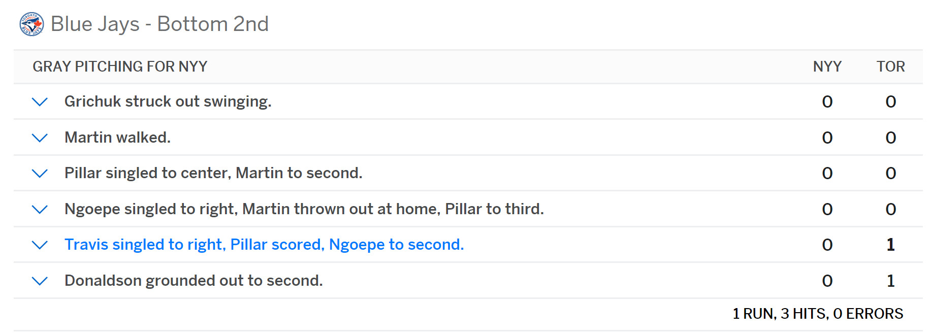Image resolution: width=932 pixels, height=336 pixels.
Task: Expand the Grichuk struck out swinging play
Action: pos(40,102)
